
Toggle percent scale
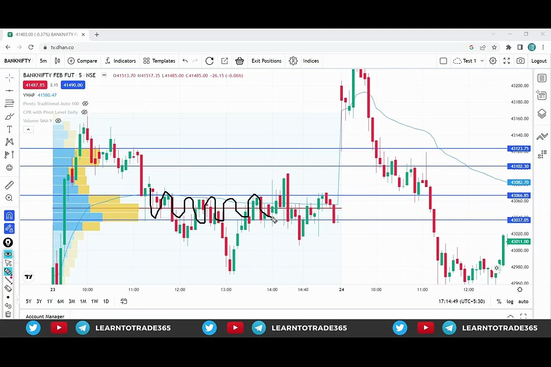(x=498, y=301)
